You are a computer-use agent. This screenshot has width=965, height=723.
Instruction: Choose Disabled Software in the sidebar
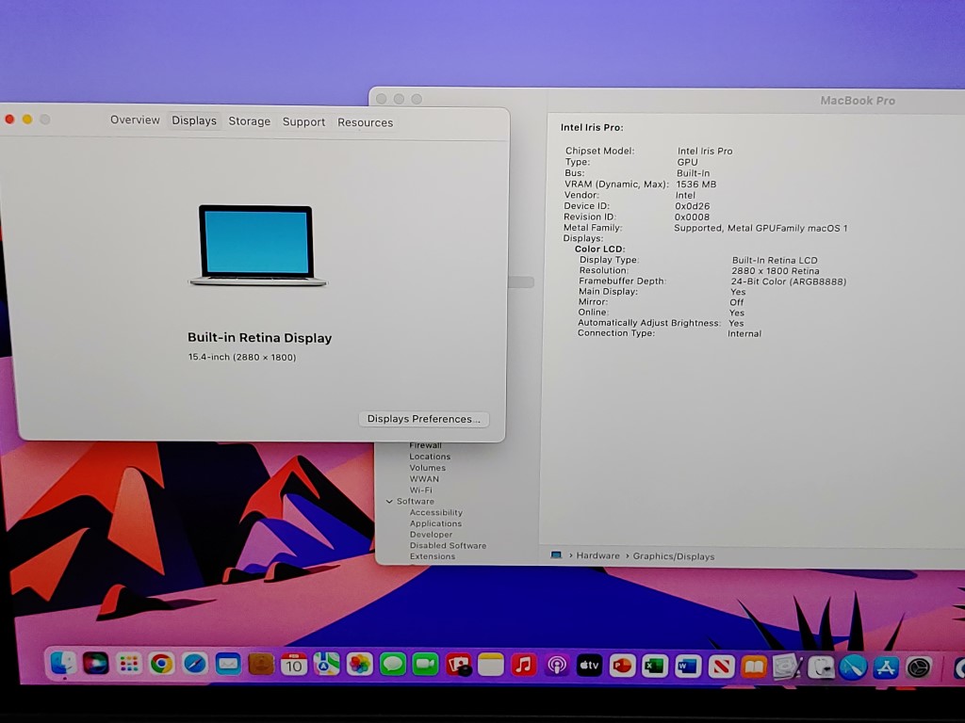448,546
